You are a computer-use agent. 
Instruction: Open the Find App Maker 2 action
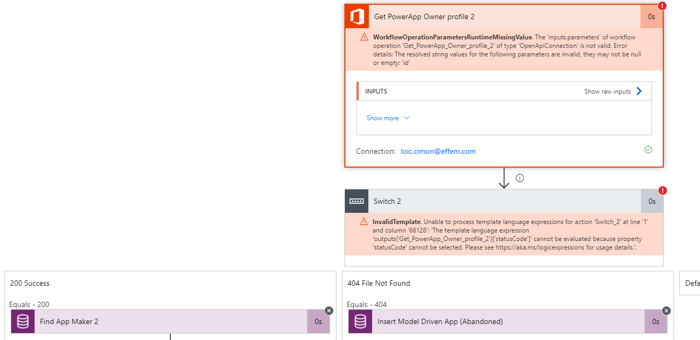(170, 321)
